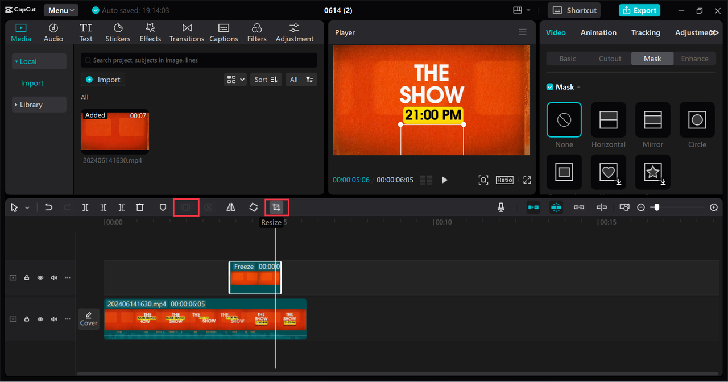
Task: Hide the Freeze track using eye icon
Action: click(x=40, y=278)
